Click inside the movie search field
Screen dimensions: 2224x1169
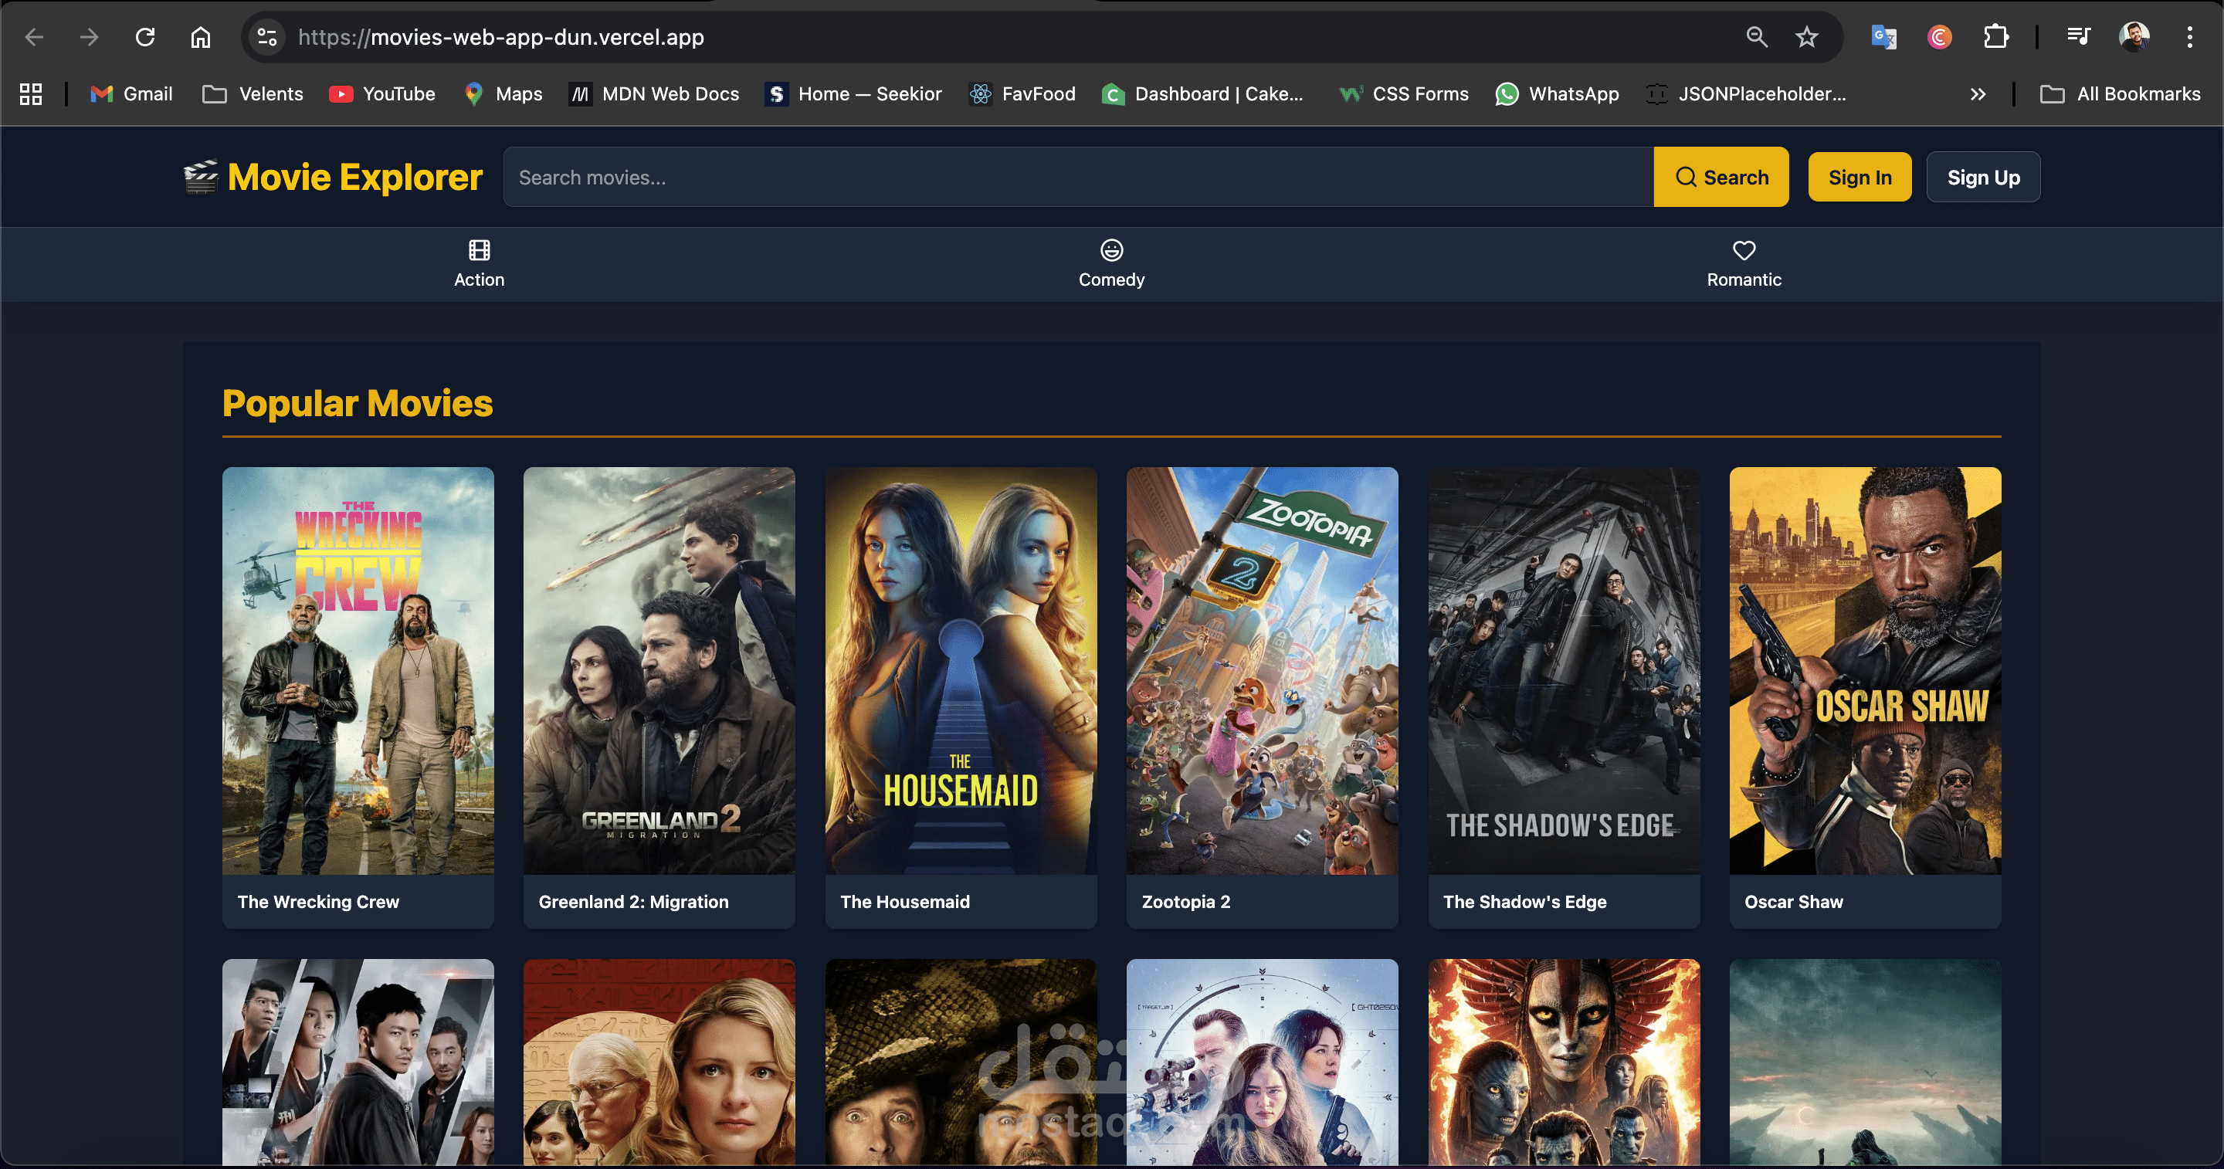[1036, 176]
